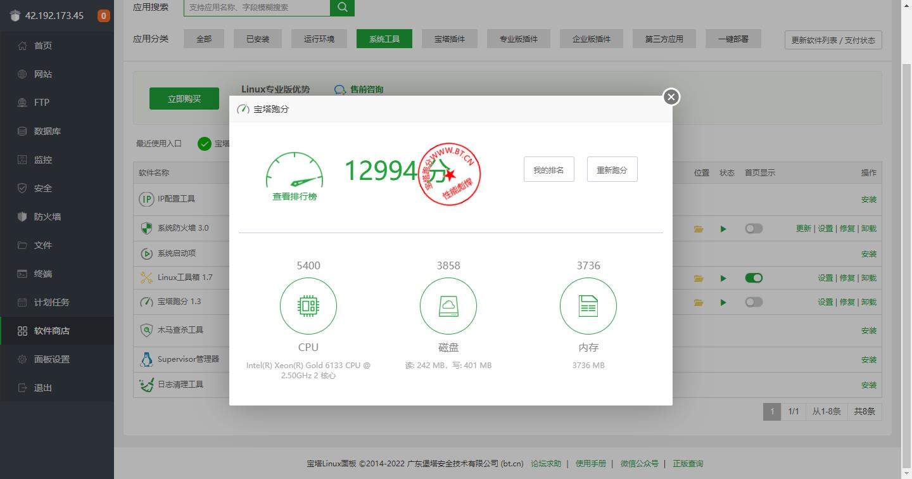Click 安装 for IP配置工具
This screenshot has width=912, height=479.
869,200
